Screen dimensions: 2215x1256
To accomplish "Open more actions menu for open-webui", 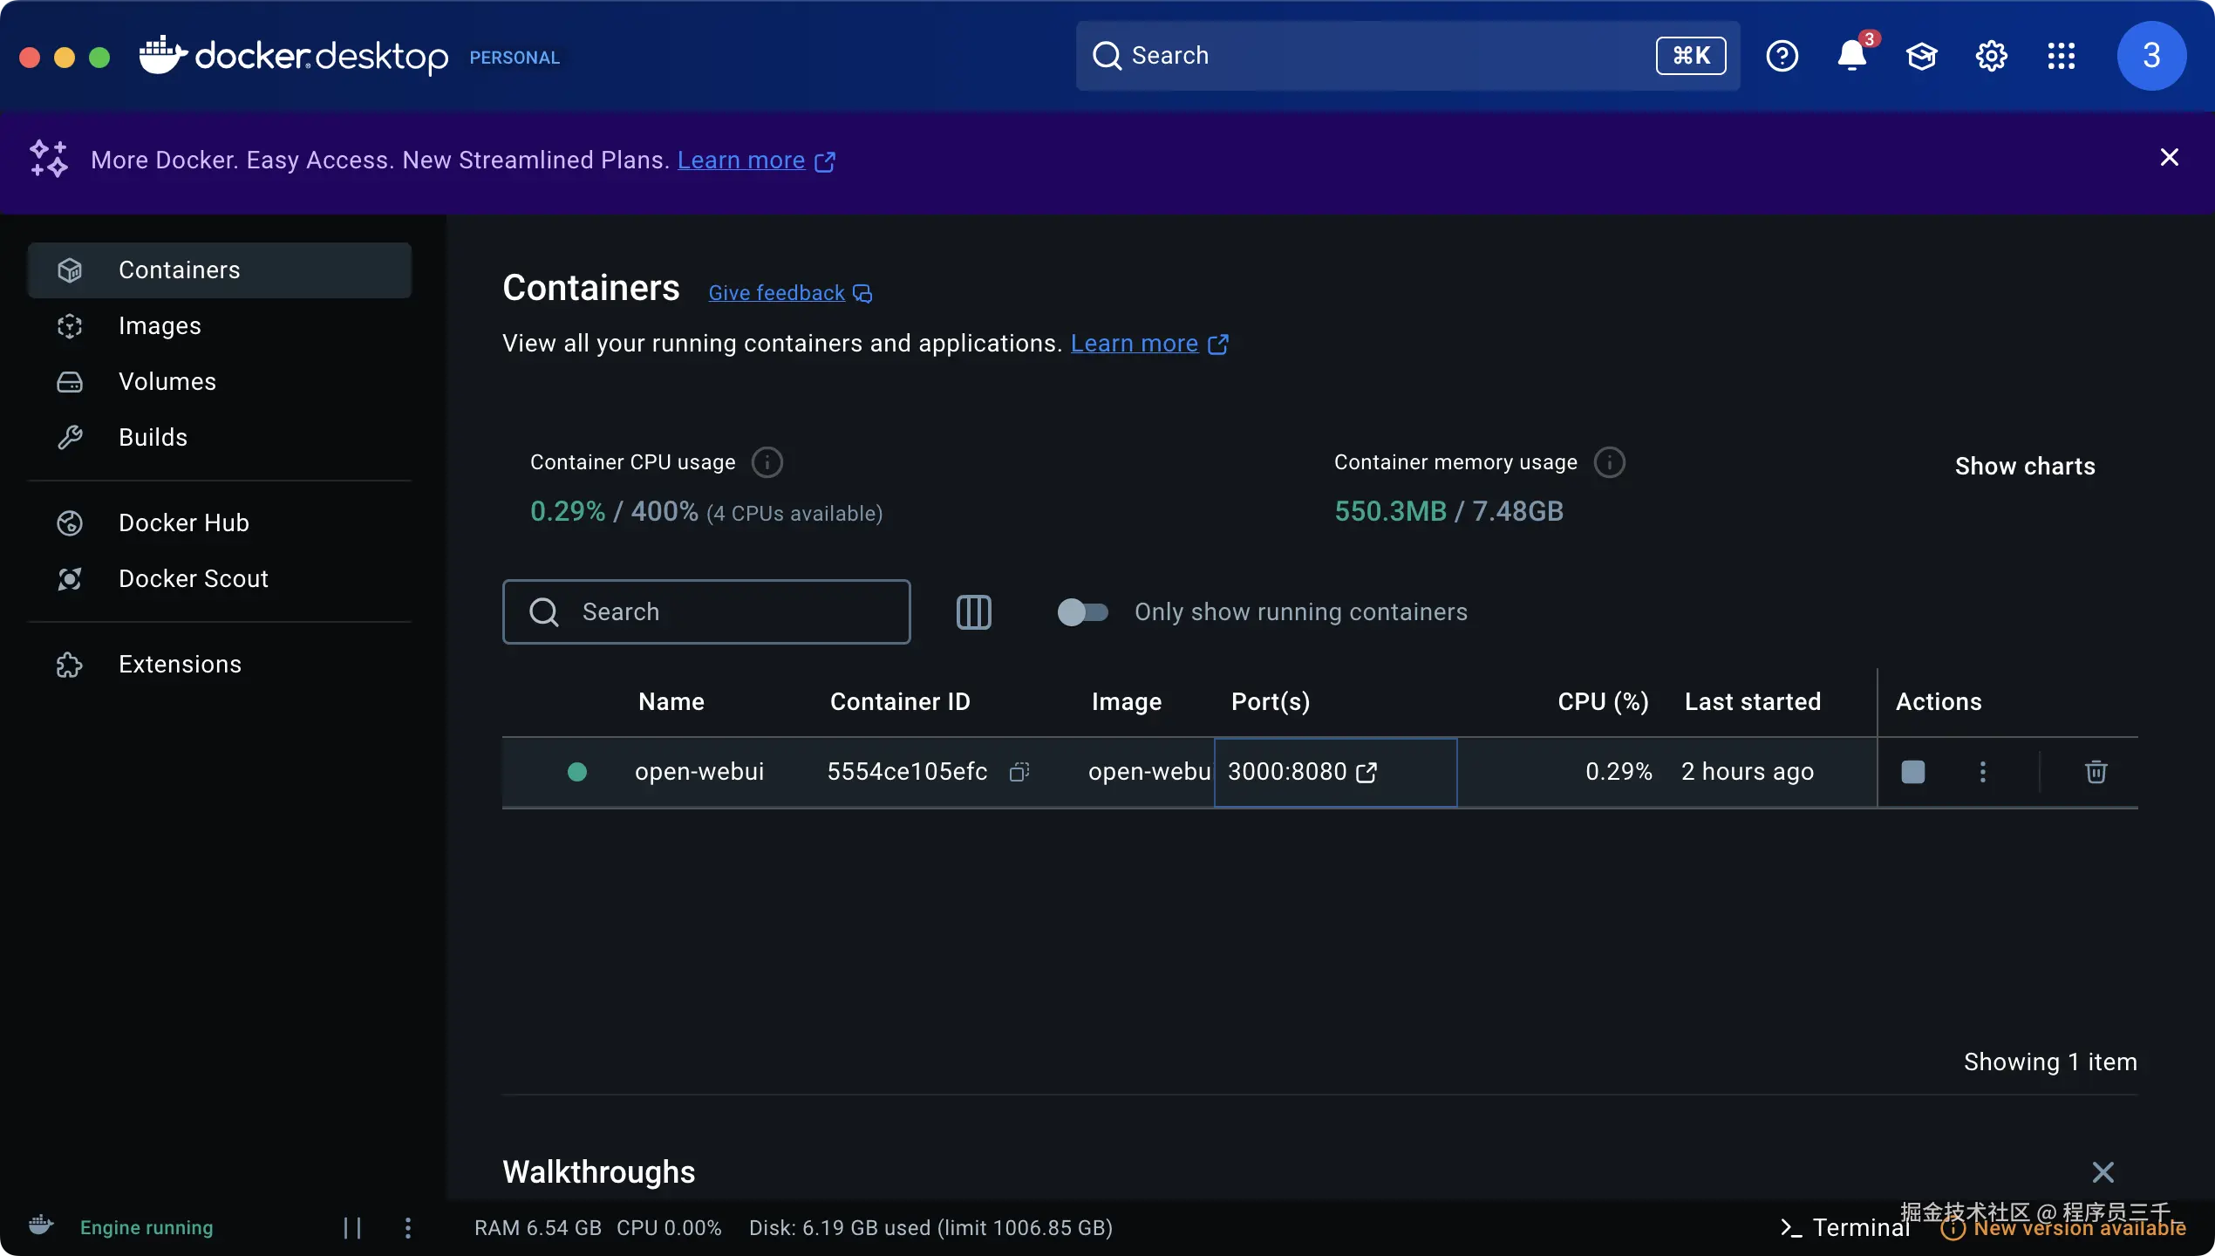I will [1982, 772].
